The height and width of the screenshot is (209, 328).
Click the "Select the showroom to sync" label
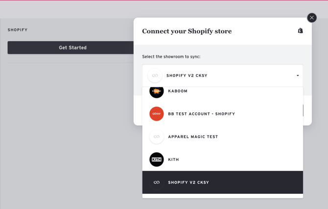coord(171,57)
